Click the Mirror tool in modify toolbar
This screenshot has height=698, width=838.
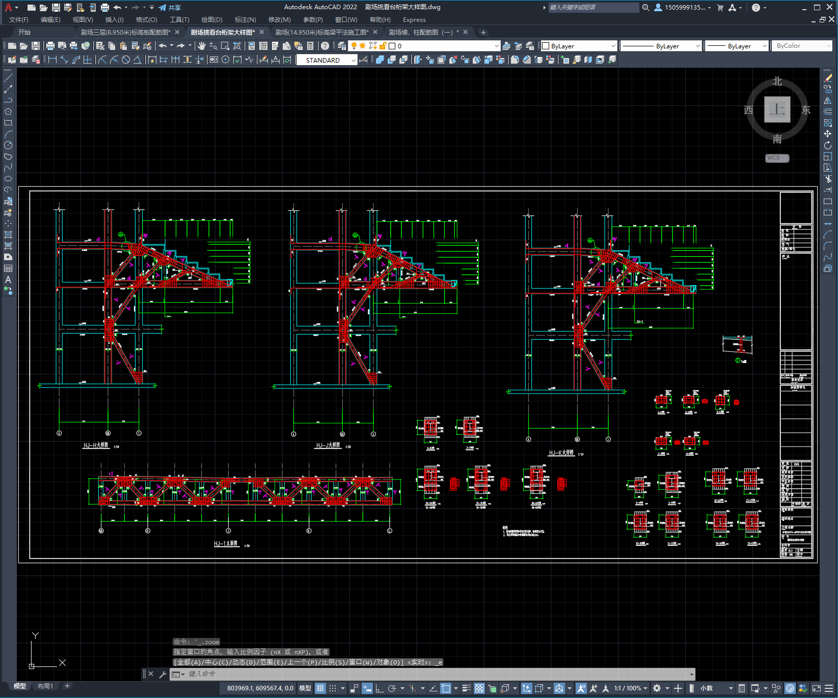click(x=828, y=100)
